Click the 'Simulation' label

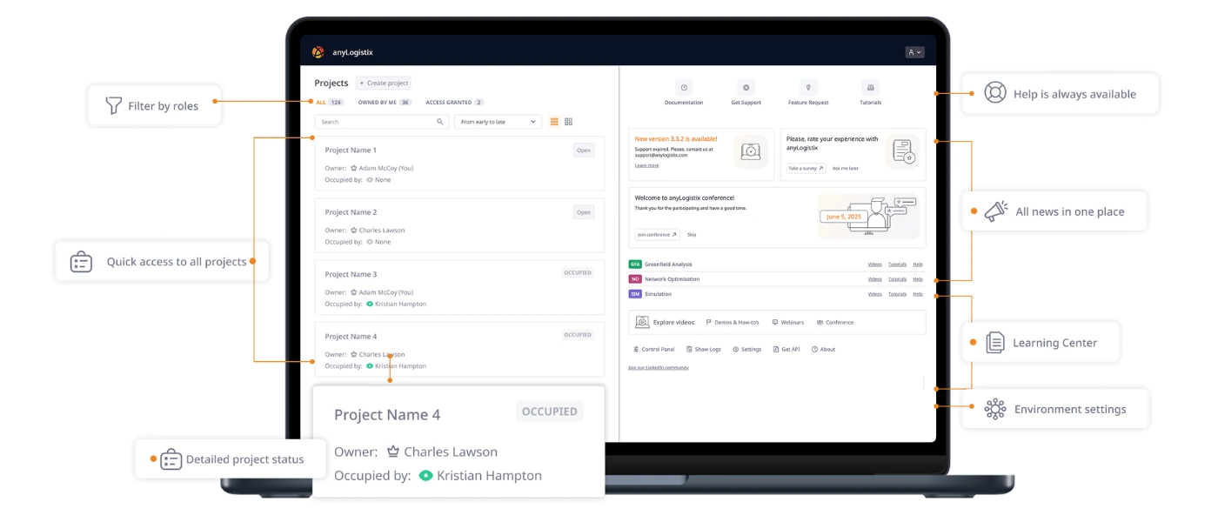click(658, 294)
